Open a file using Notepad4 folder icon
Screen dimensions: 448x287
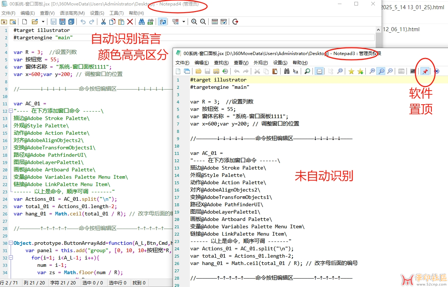35,22
